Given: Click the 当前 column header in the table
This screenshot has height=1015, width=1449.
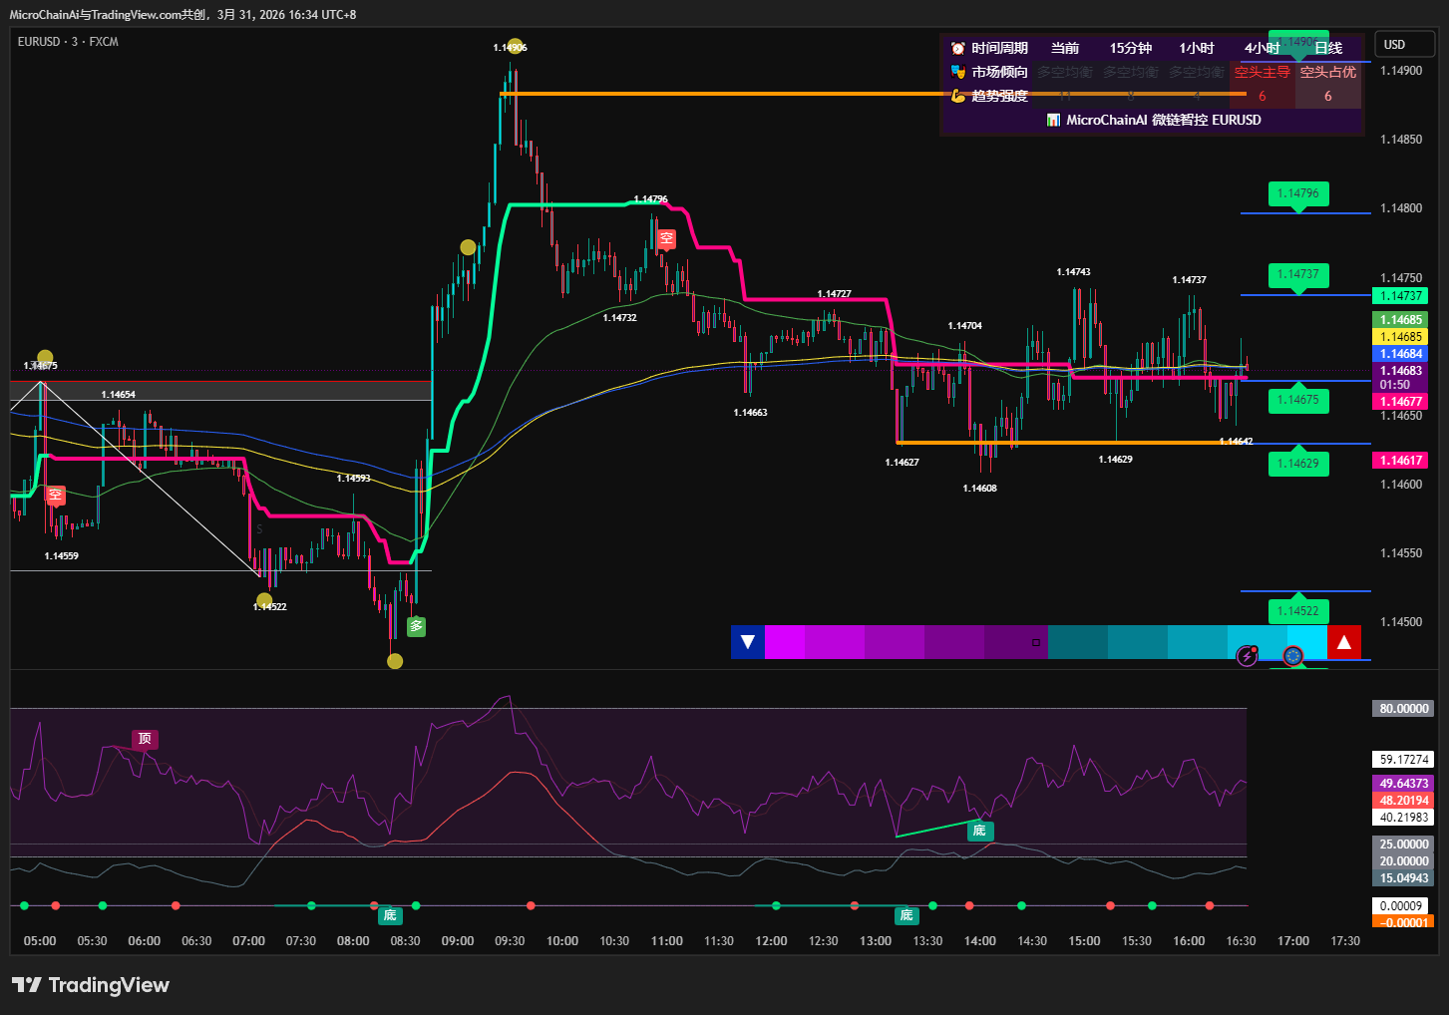Looking at the screenshot, I should [1065, 48].
